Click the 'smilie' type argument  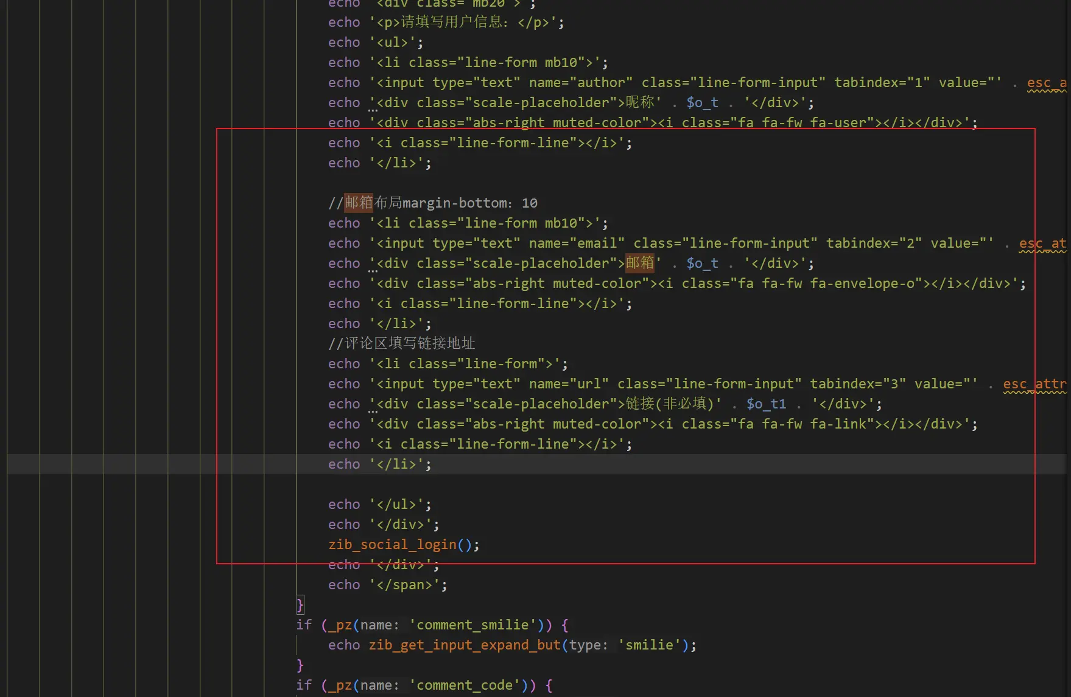(x=650, y=645)
